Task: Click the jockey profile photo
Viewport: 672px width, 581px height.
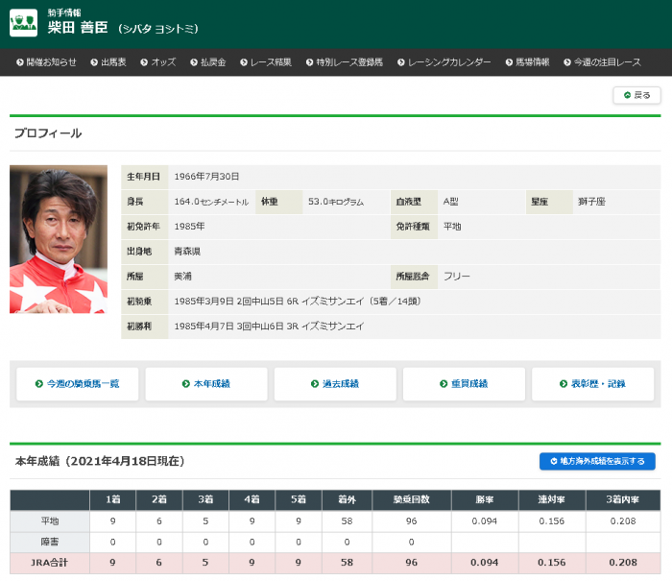Action: (59, 239)
